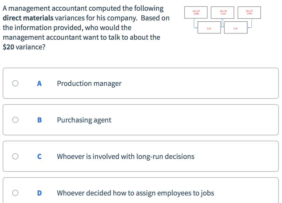Click the blue letter B label

coord(39,120)
